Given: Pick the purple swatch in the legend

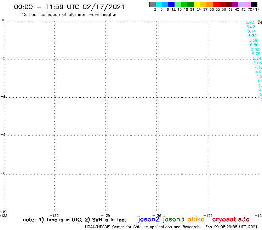Looking at the screenshot, I should tap(235, 4).
